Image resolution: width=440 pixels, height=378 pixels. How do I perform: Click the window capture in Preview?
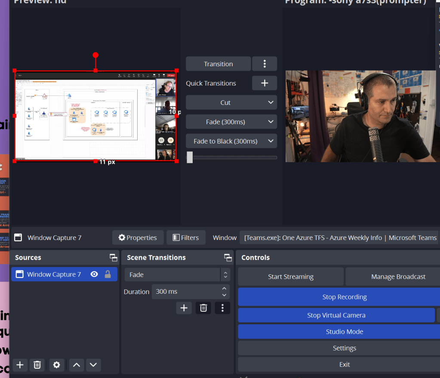(x=95, y=116)
